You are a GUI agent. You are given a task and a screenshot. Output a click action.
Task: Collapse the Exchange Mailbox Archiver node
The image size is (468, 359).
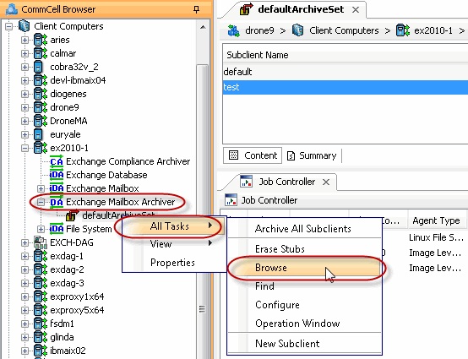pyautogui.click(x=41, y=202)
